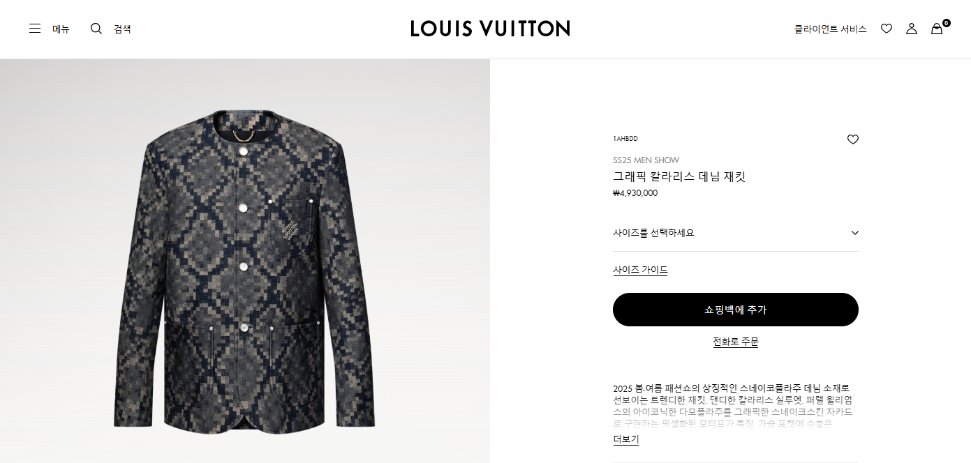This screenshot has height=463, width=971.
Task: Expand the 사이즈를 선택하세요 size dropdown
Action: tap(736, 233)
